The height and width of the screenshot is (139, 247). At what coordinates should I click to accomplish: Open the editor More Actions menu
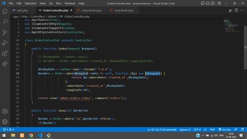242,10
